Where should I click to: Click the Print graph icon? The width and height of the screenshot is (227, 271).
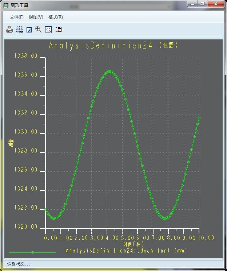pyautogui.click(x=9, y=30)
